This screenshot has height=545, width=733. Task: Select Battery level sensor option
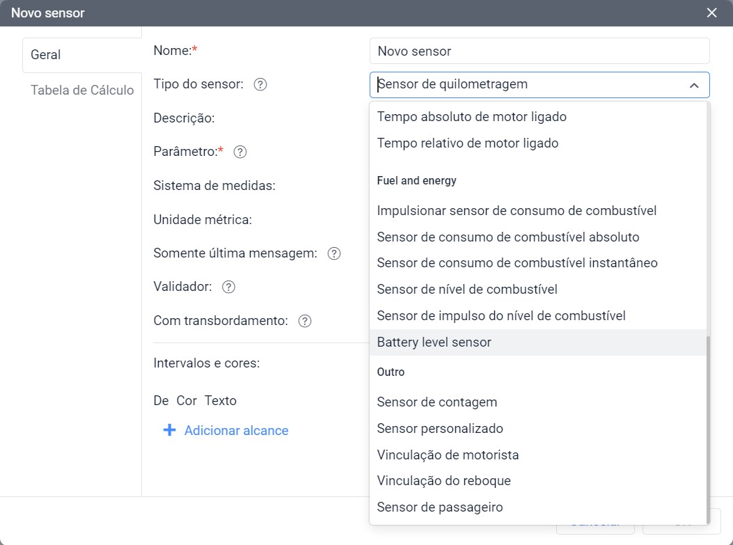[x=434, y=342]
